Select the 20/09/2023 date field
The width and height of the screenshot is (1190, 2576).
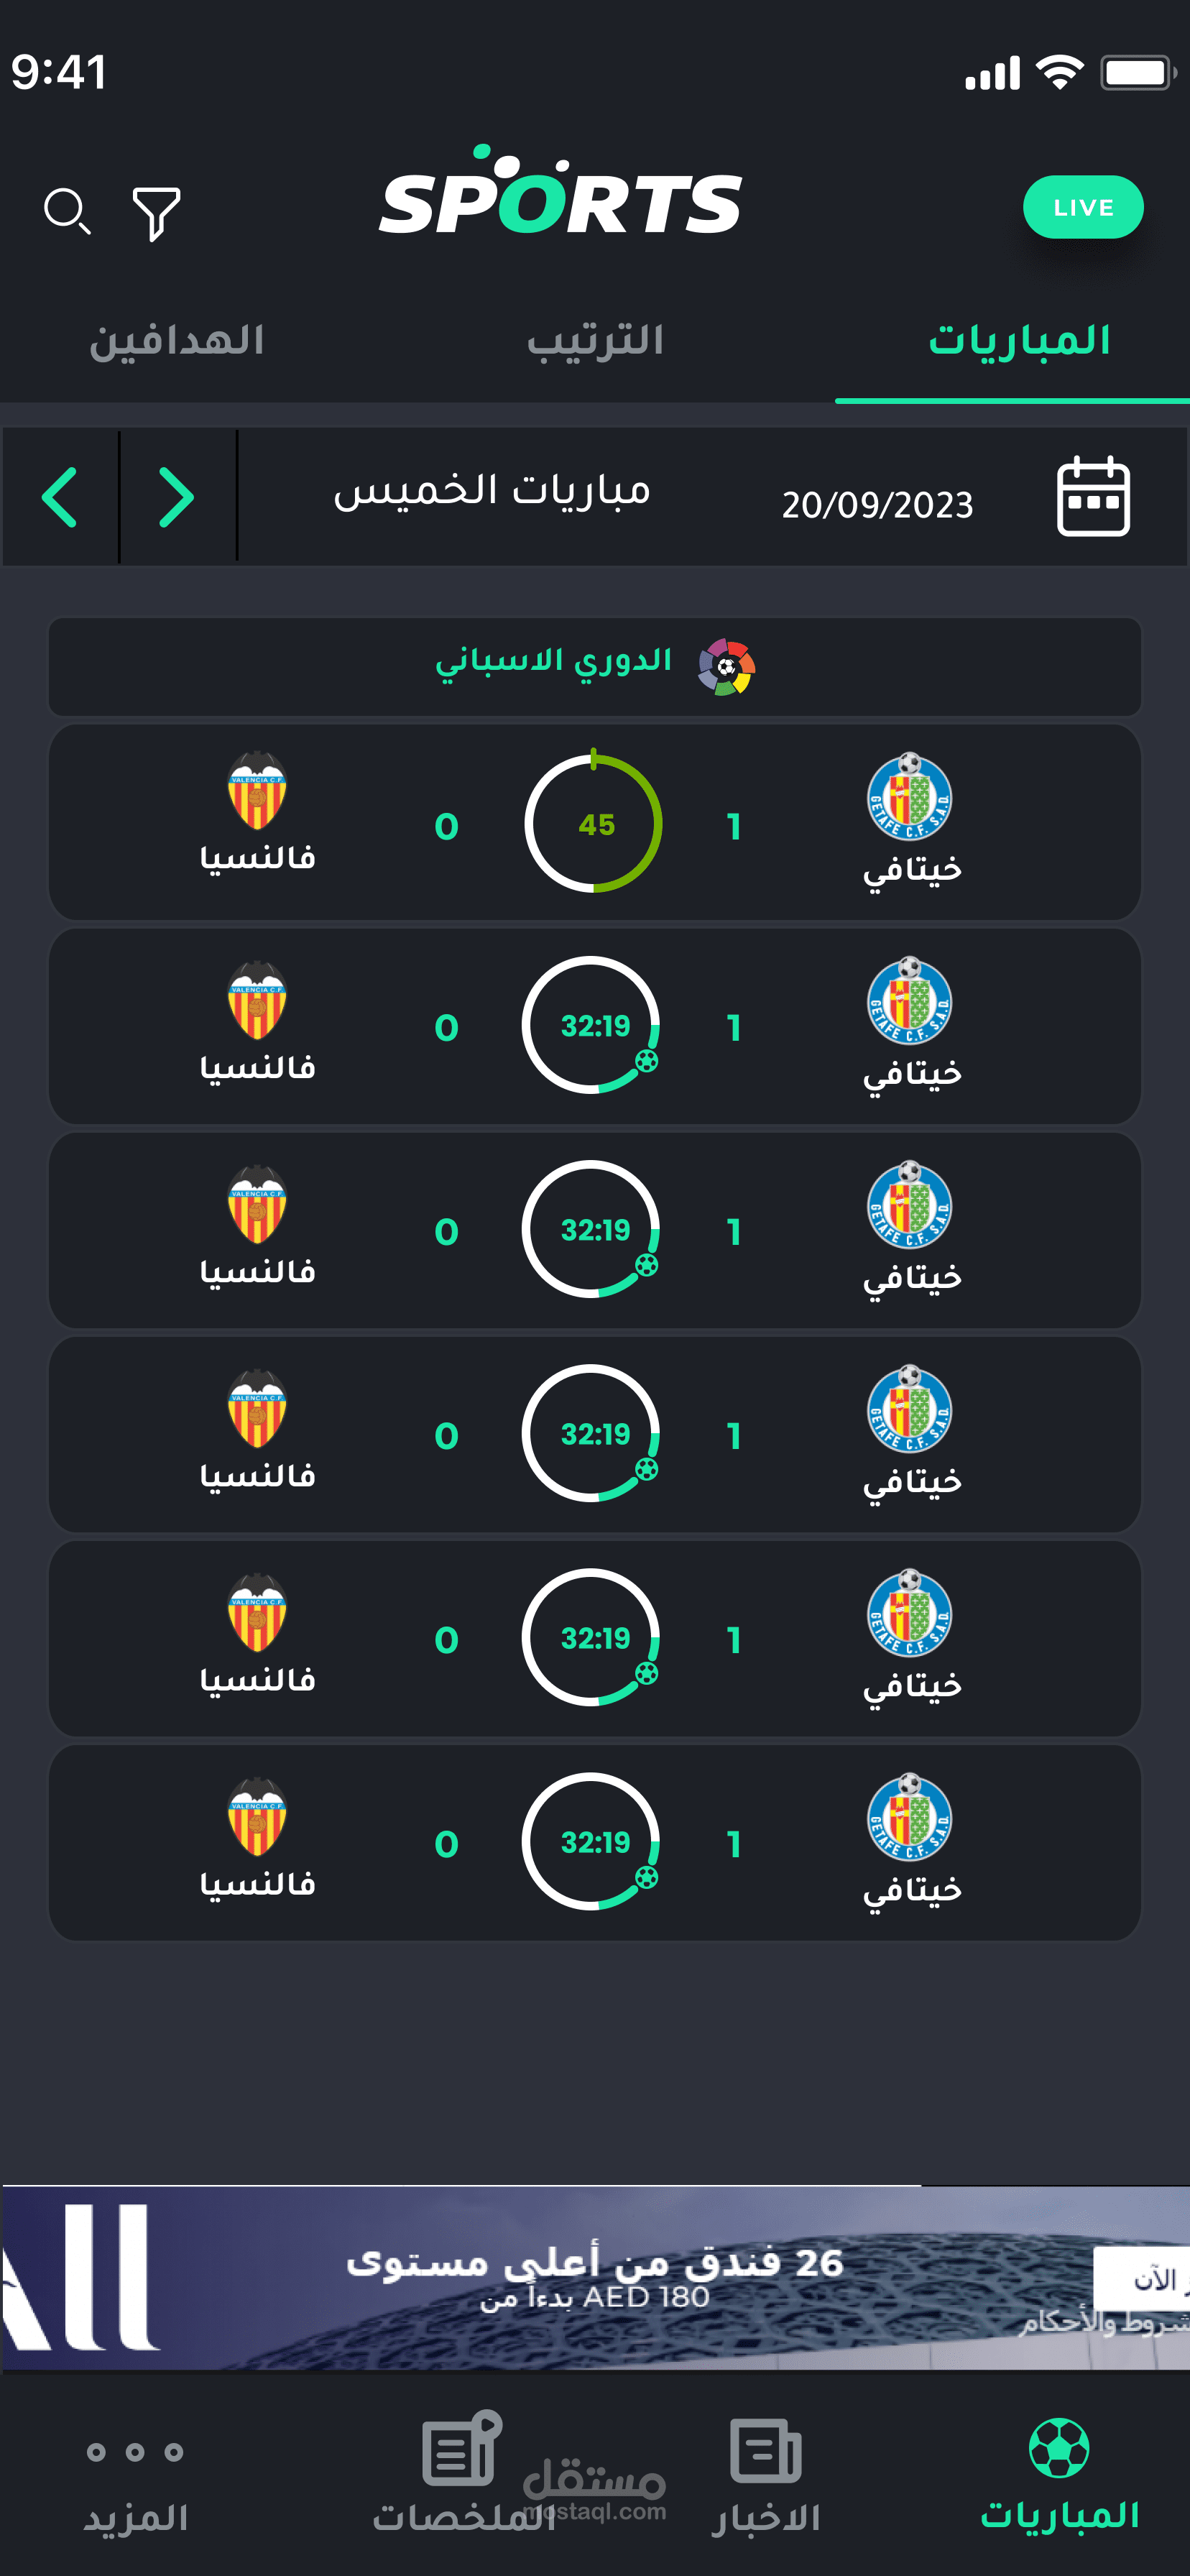(x=876, y=505)
